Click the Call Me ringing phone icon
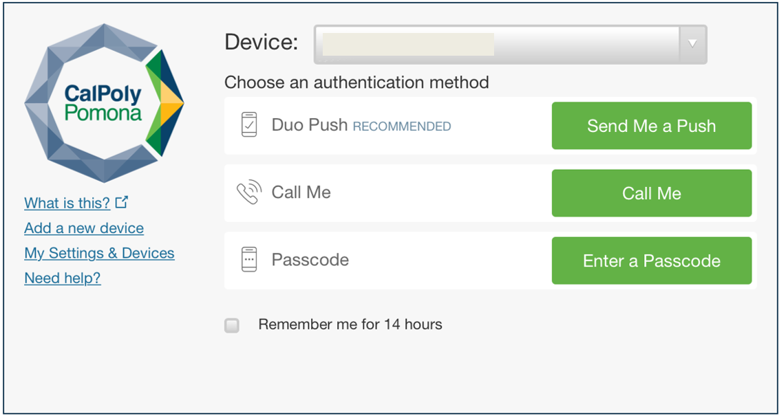 click(249, 192)
